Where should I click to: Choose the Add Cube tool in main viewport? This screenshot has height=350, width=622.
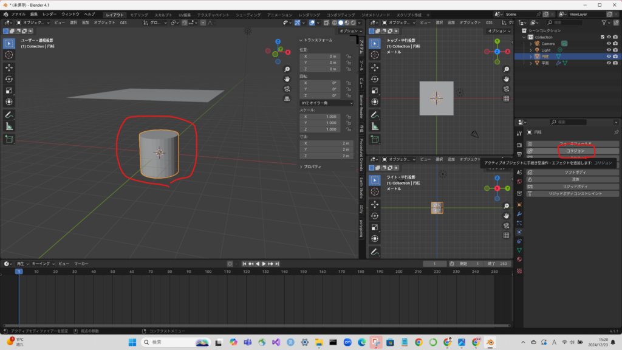click(9, 139)
